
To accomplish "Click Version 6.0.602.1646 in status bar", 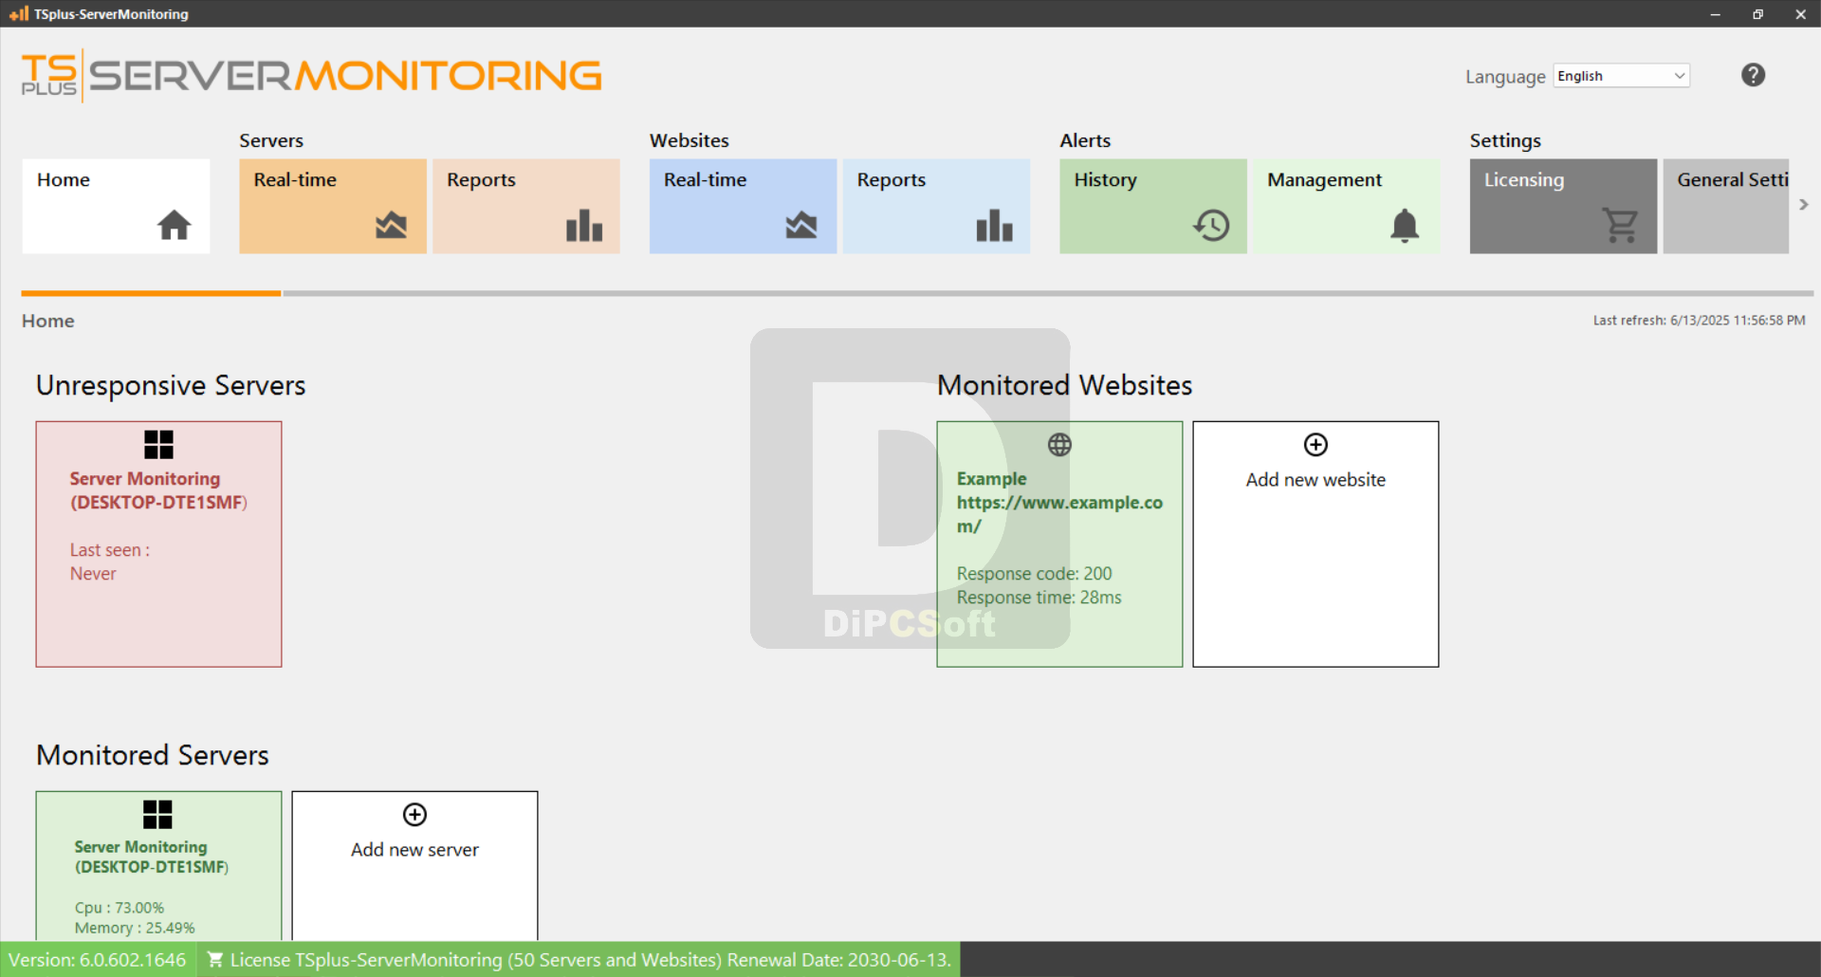I will pos(98,960).
